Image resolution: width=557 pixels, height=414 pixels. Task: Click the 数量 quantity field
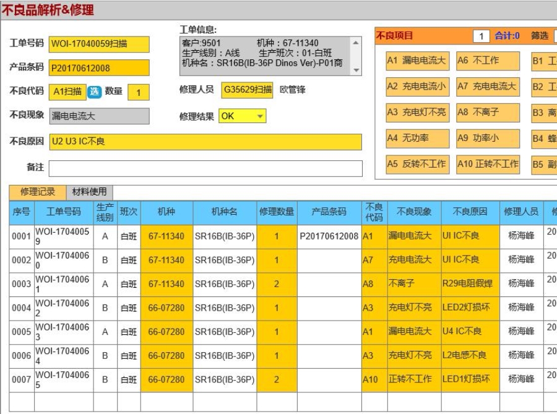(139, 92)
